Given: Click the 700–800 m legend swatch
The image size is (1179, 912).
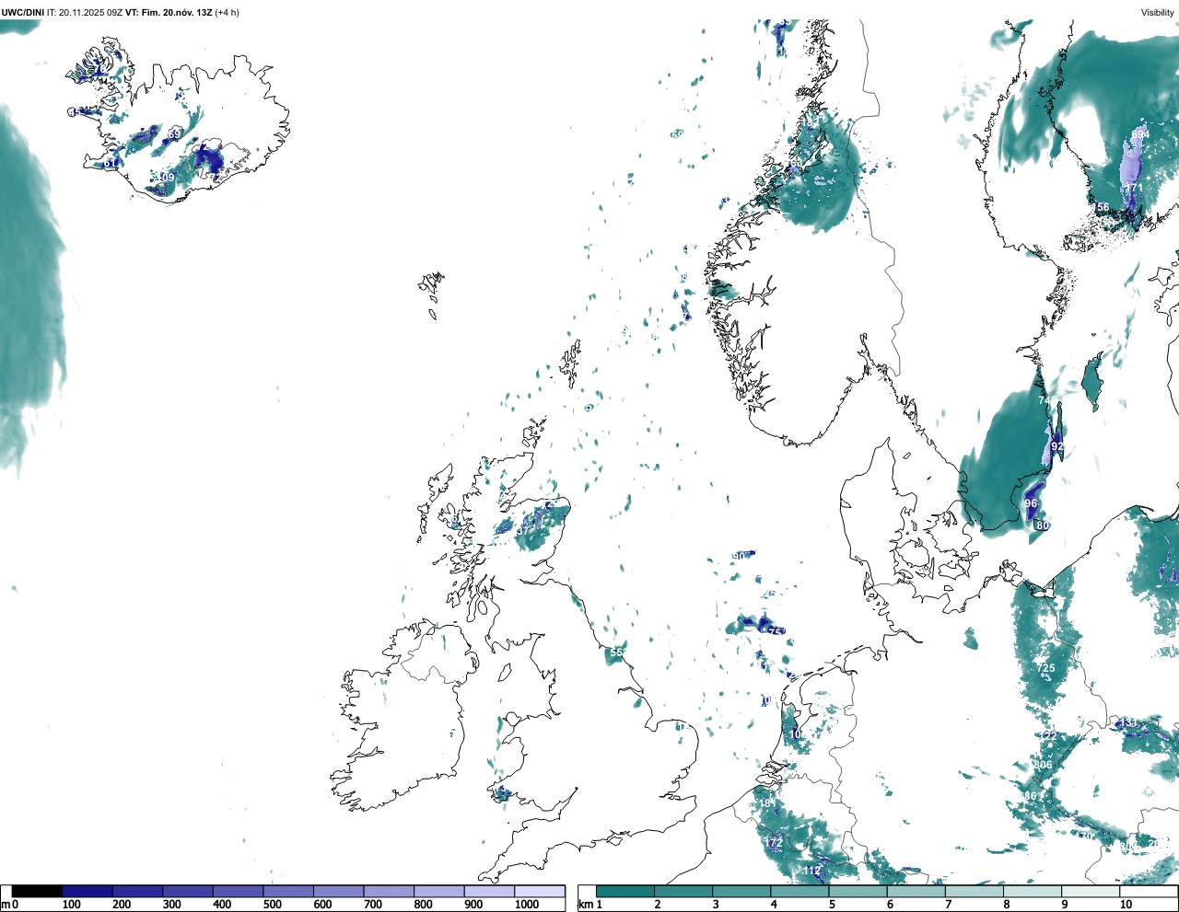Looking at the screenshot, I should click(389, 891).
